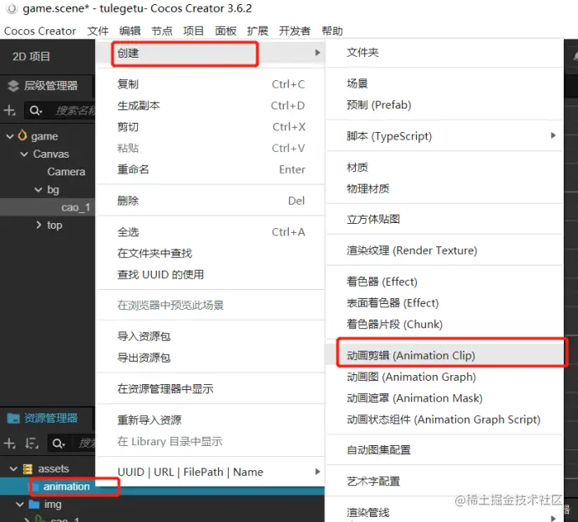Click the assets sort order icon
This screenshot has height=522, width=578.
[32, 443]
